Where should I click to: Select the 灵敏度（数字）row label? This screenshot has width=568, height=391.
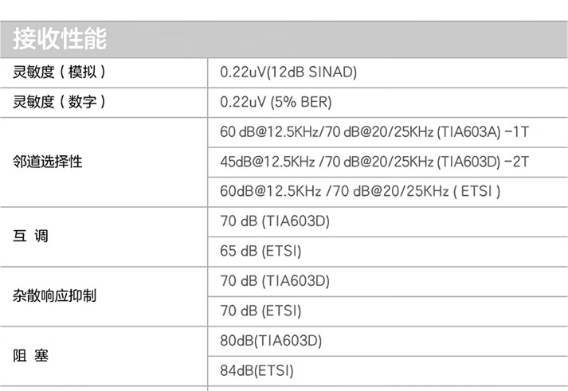pos(60,102)
